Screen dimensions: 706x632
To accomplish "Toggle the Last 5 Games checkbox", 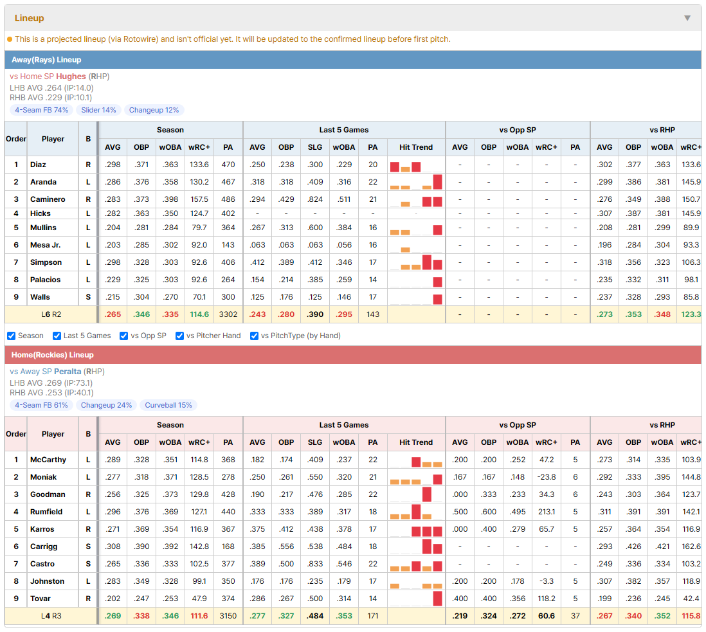I will [57, 336].
